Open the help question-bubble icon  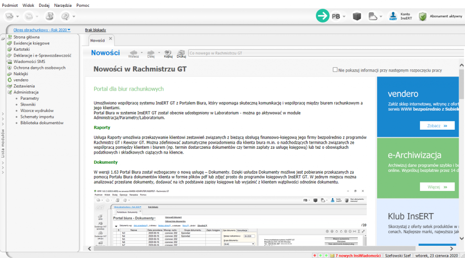65,16
